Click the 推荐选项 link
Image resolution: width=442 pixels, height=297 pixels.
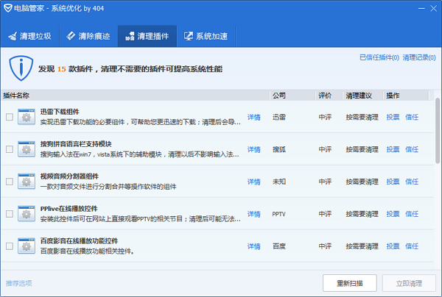tap(19, 283)
